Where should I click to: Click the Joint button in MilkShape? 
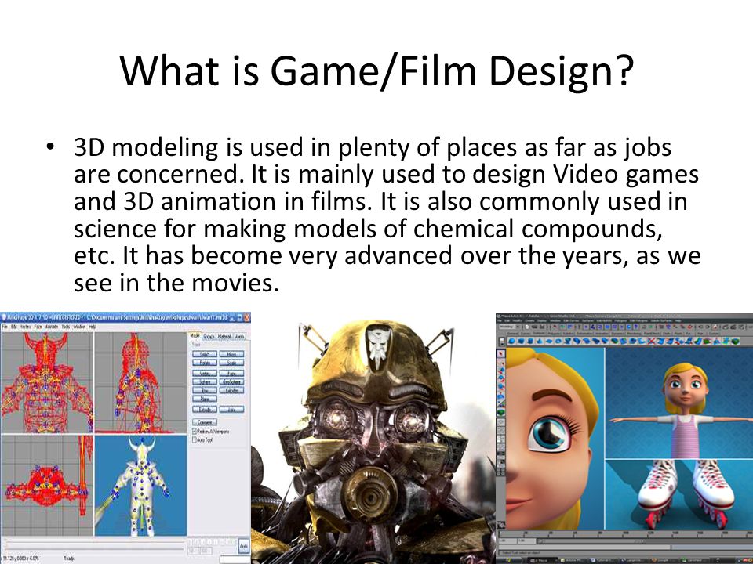(232, 409)
